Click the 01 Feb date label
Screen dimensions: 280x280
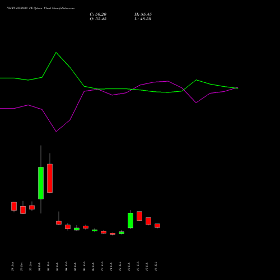point(39,267)
